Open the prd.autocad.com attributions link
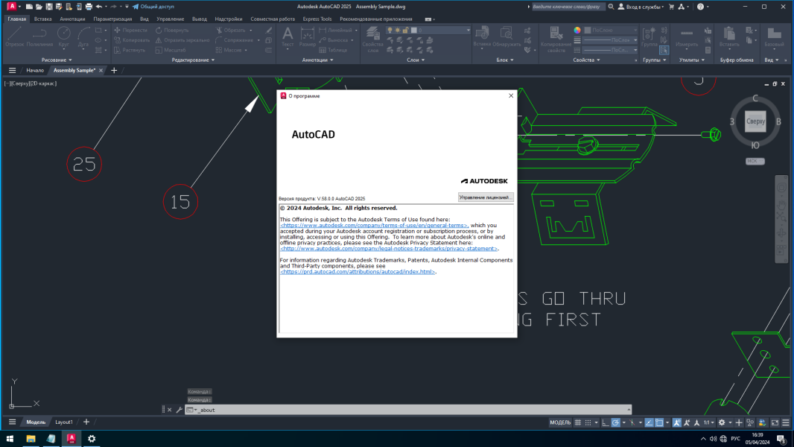 click(358, 272)
